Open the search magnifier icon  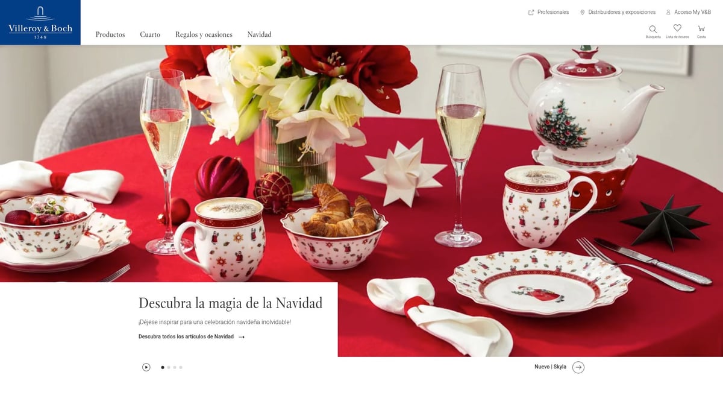tap(653, 29)
